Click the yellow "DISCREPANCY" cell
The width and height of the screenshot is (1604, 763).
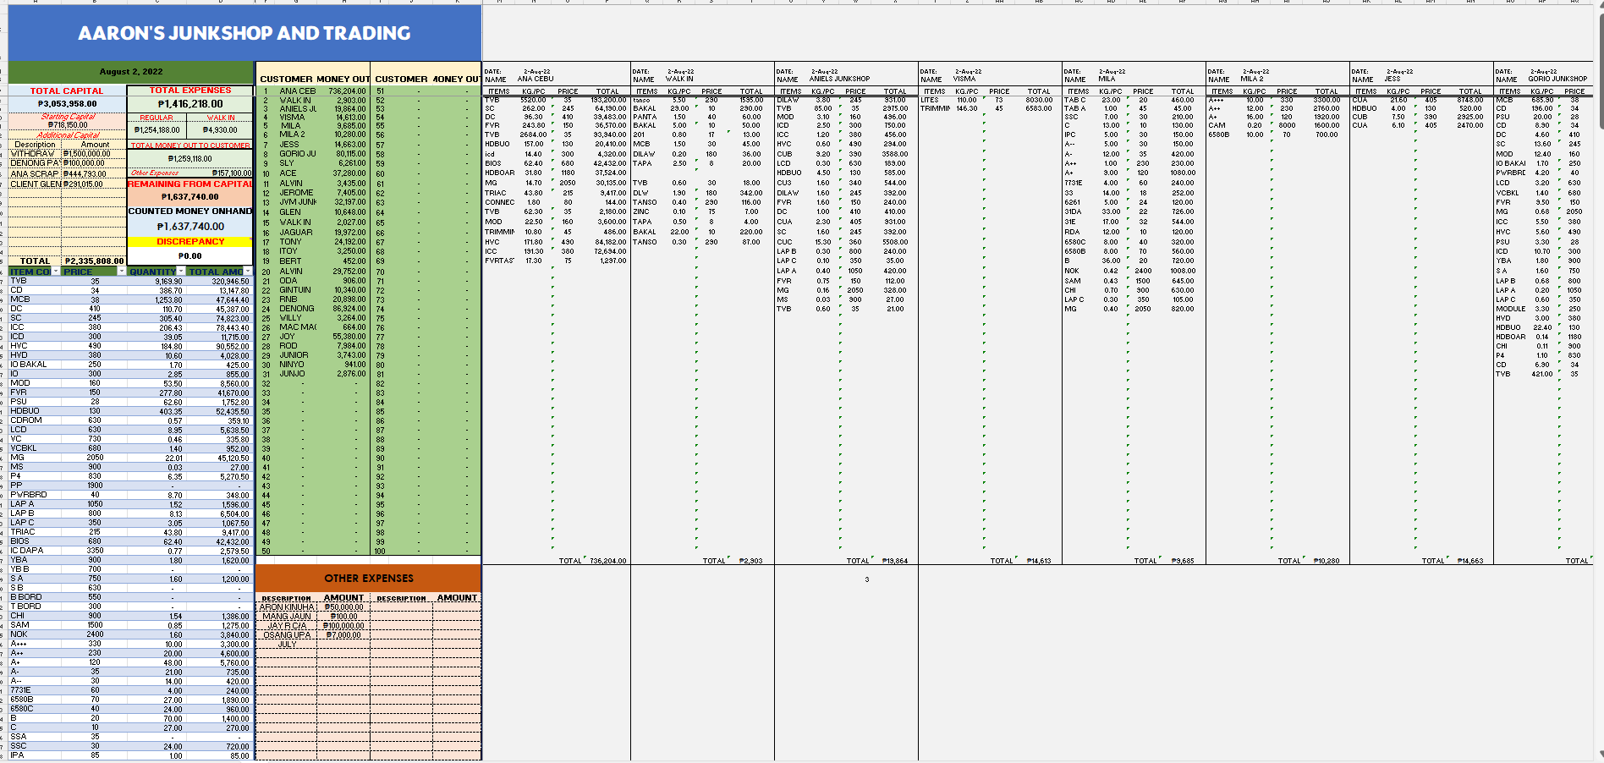click(190, 241)
